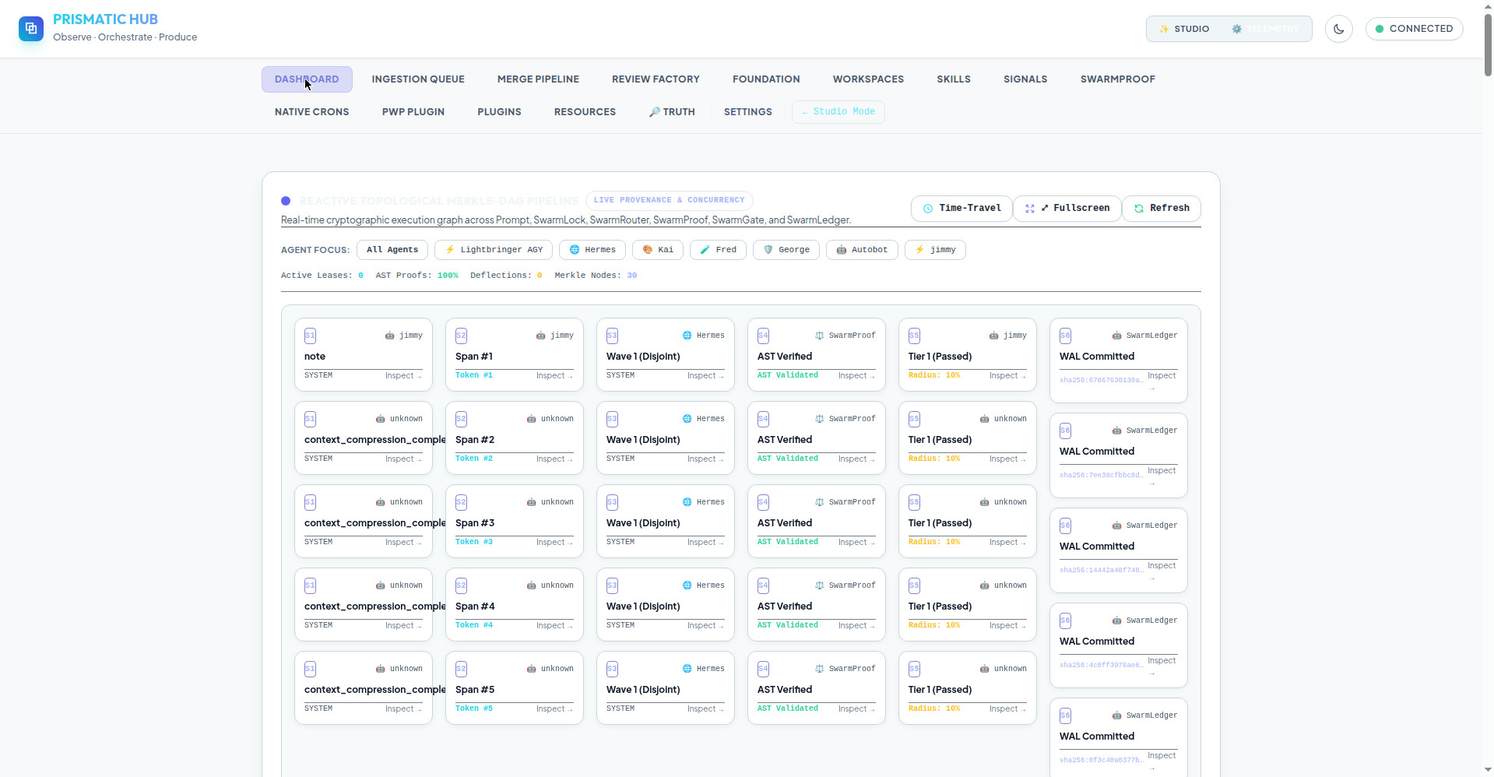Click the 'AST Proofs: 100%' stat
The width and height of the screenshot is (1494, 777).
coord(417,276)
